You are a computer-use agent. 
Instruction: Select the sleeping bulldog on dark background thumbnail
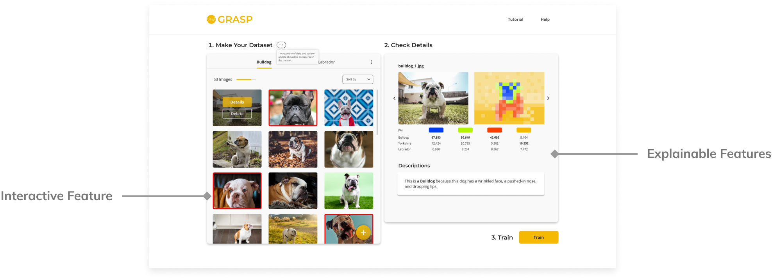(293, 191)
